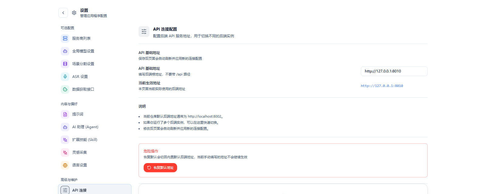The height and width of the screenshot is (194, 486).
Task: Click the AI 助理 (Agent) robot icon
Action: [65, 127]
